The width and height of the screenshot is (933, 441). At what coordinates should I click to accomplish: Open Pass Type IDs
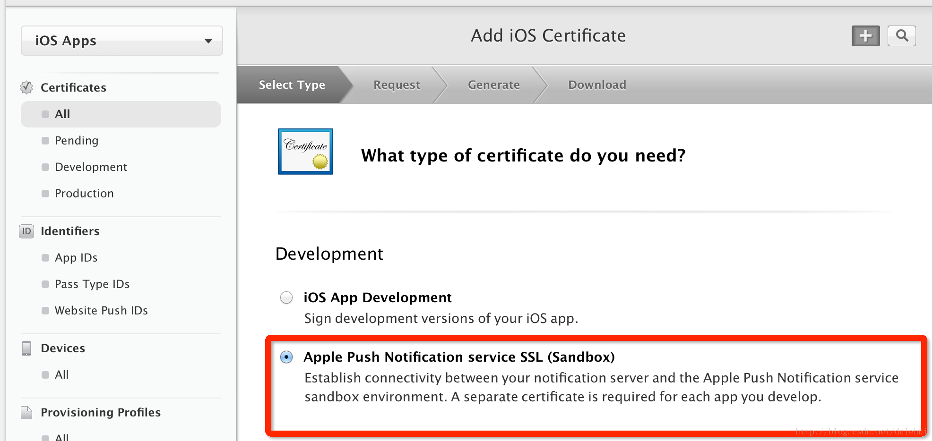[x=92, y=284]
